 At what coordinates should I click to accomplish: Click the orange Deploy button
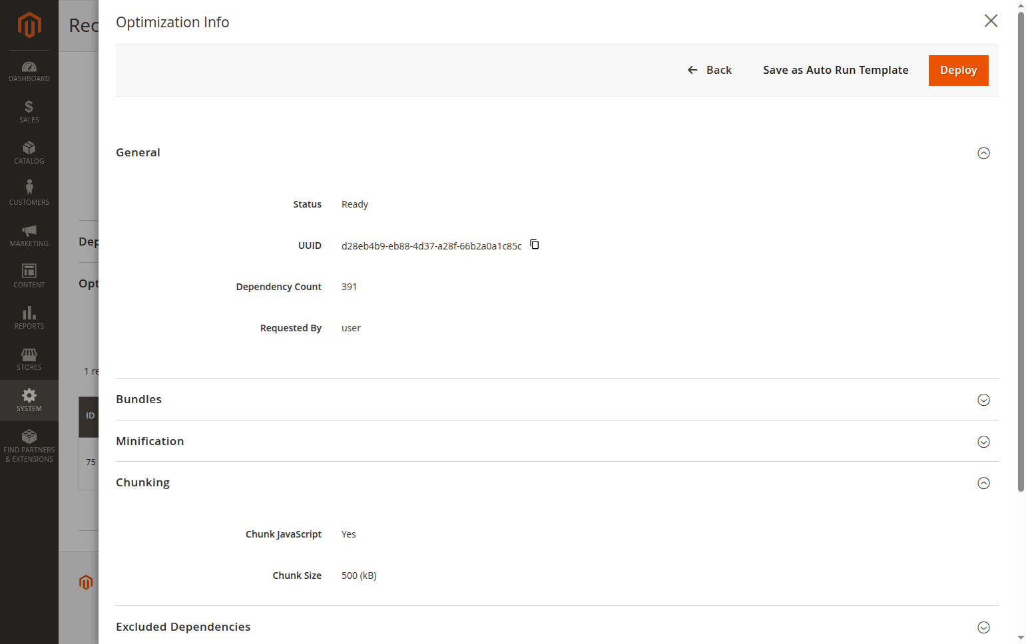(x=958, y=71)
